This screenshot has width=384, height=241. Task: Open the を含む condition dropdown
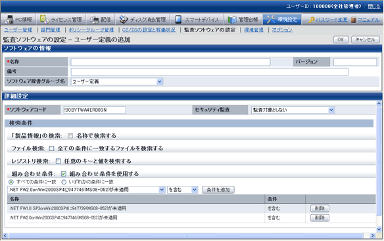coord(182,190)
